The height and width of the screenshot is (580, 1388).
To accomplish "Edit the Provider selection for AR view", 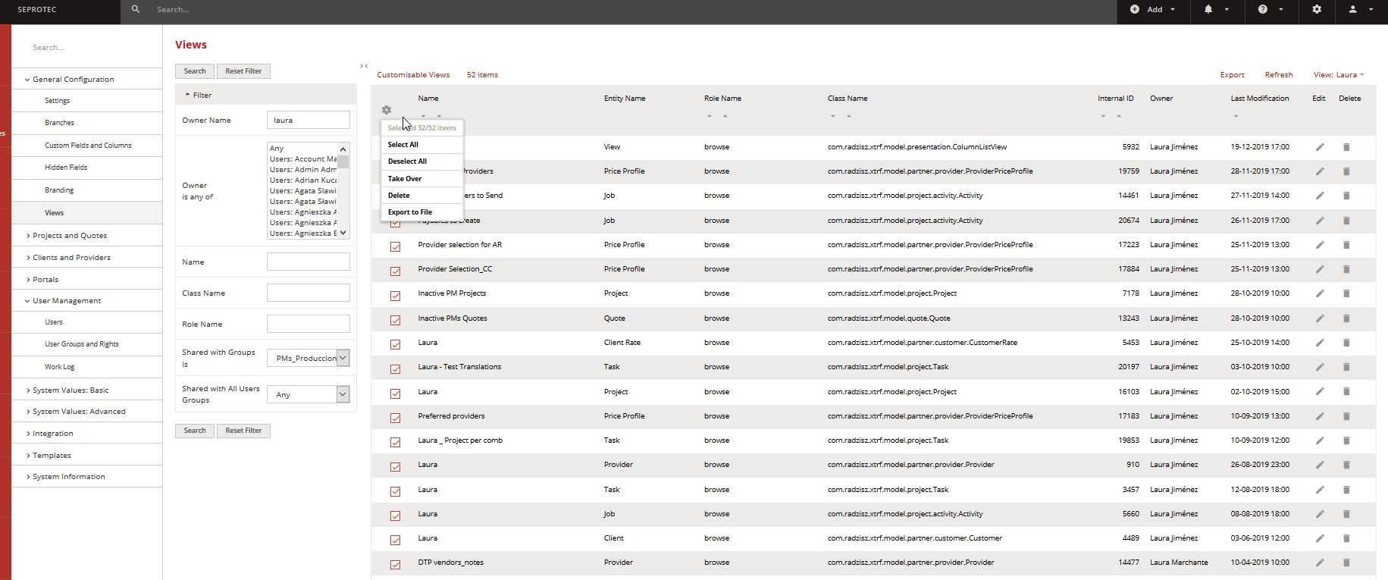I will 1320,245.
